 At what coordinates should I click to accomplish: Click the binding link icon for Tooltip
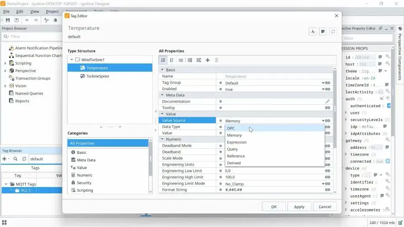[328, 108]
